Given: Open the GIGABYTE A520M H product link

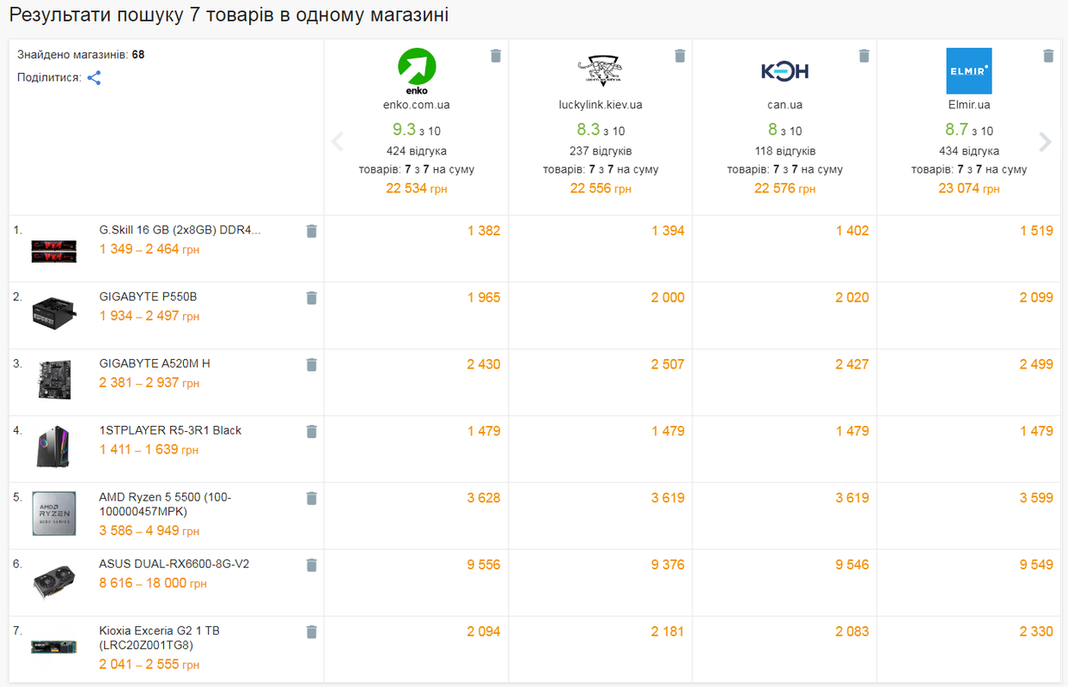Looking at the screenshot, I should [155, 363].
